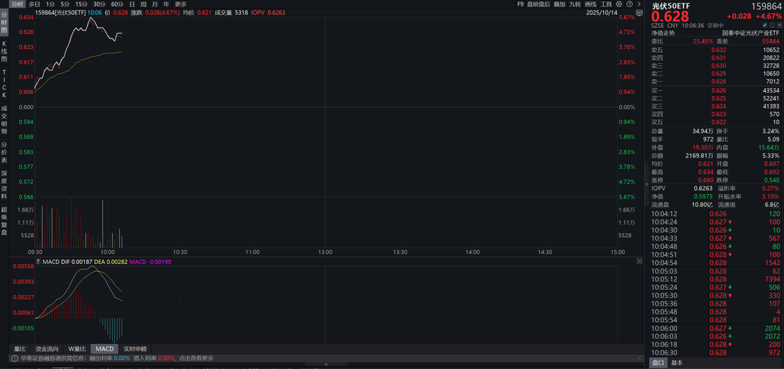Click 国泰中证光伏产业ETF fund name
This screenshot has height=369, width=784.
pos(751,33)
